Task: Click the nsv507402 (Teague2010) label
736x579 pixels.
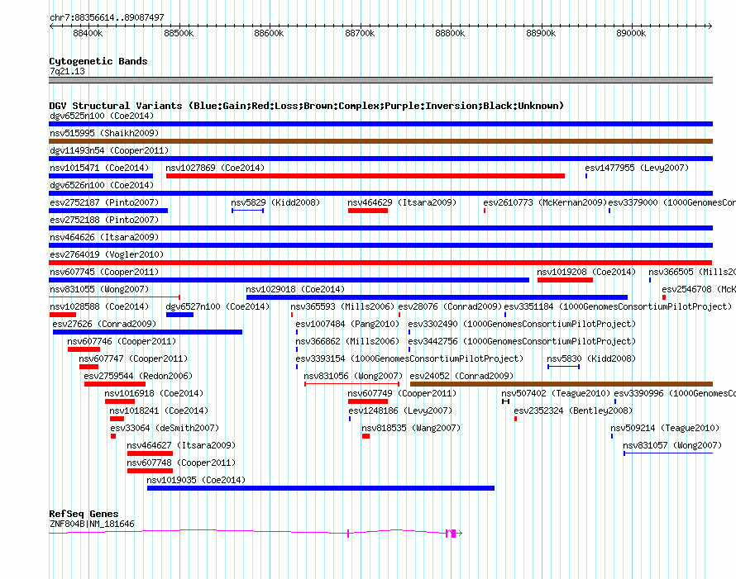Action: 556,393
